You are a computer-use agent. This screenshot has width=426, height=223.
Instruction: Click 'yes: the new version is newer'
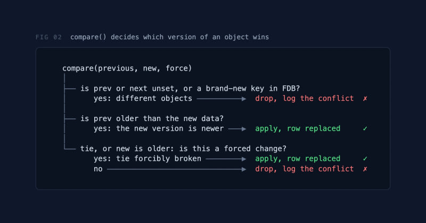(x=159, y=128)
